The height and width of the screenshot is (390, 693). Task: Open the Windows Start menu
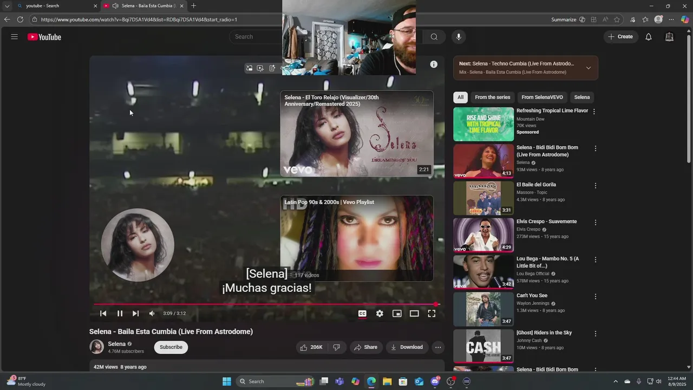pos(227,381)
